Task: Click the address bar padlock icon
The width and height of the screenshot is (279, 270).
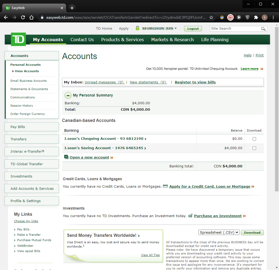Action: (x=42, y=17)
